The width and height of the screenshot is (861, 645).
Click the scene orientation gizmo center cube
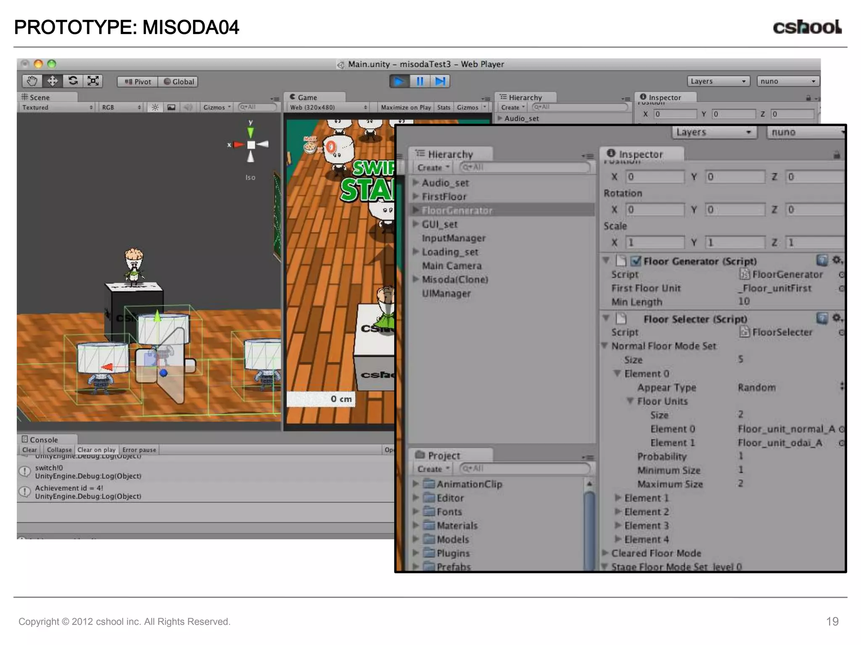(x=251, y=145)
